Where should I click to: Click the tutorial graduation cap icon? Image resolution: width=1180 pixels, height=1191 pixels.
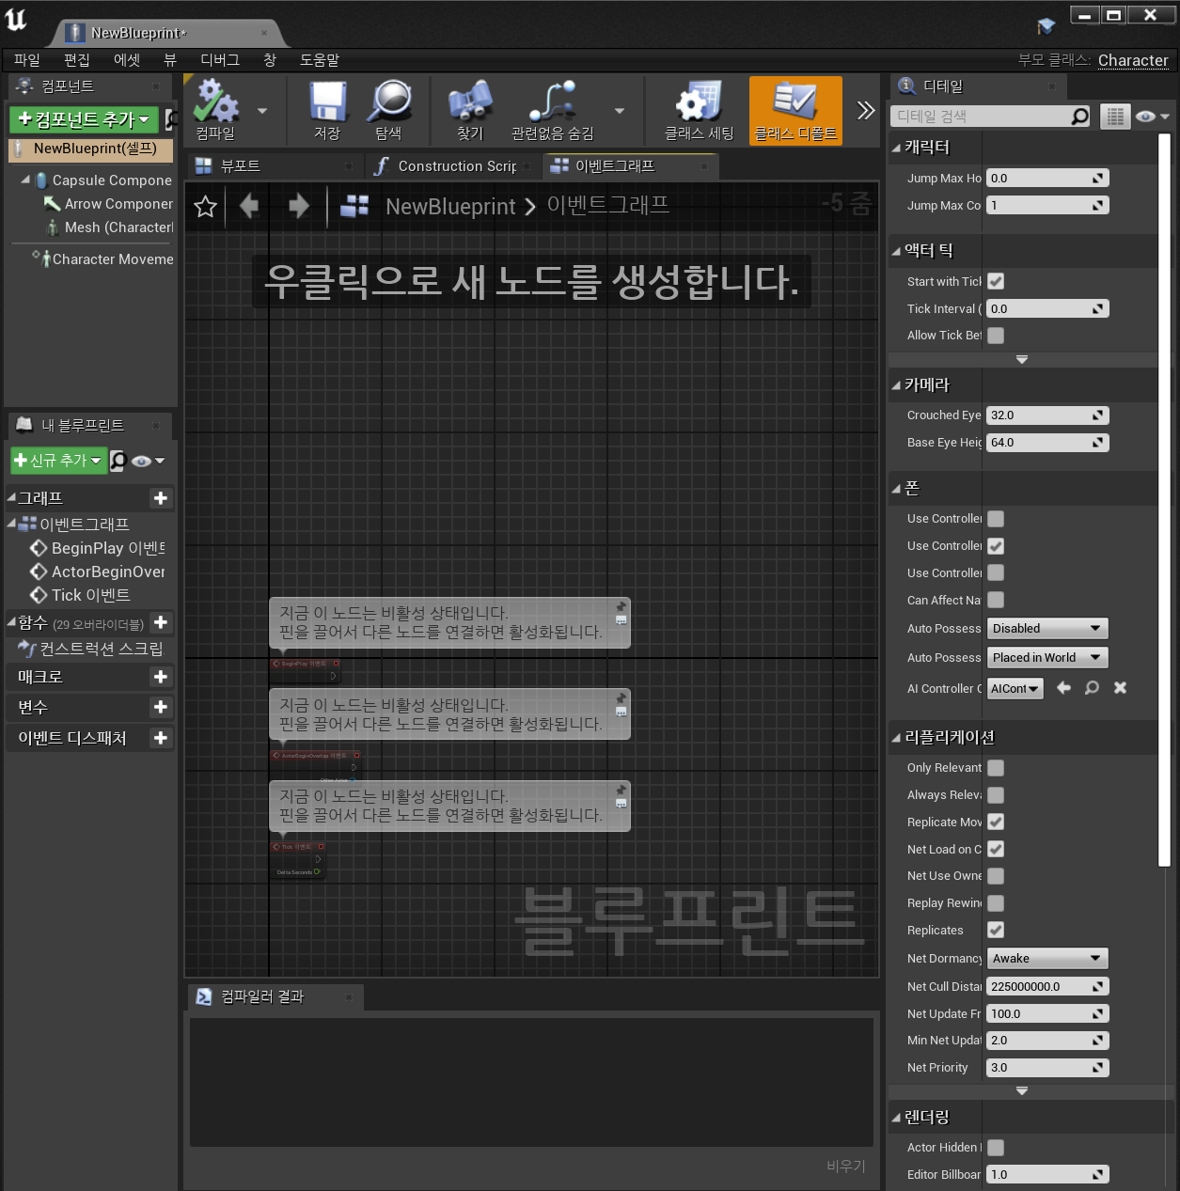click(x=1046, y=25)
